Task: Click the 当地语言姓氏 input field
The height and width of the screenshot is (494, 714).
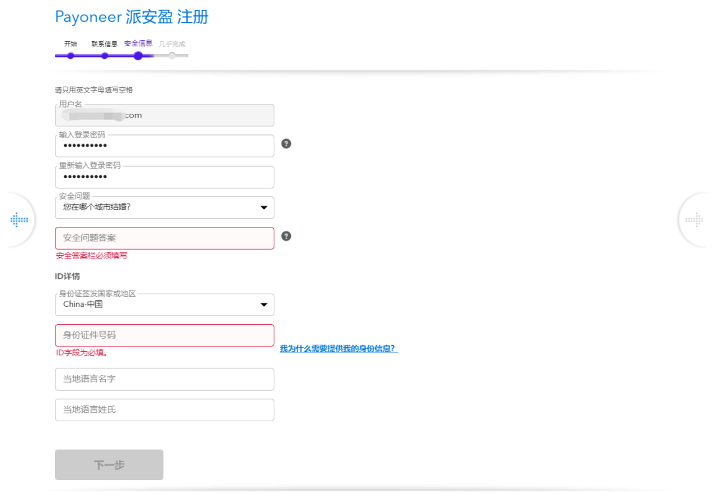Action: [x=164, y=409]
